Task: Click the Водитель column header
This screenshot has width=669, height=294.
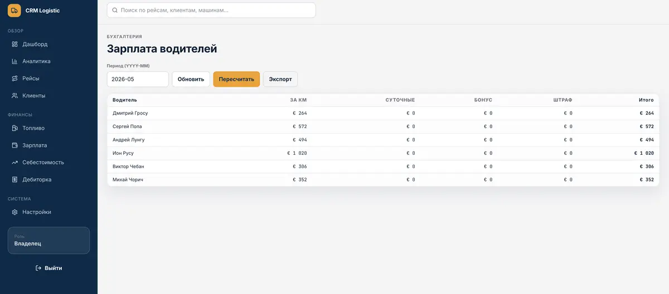Action: (125, 100)
